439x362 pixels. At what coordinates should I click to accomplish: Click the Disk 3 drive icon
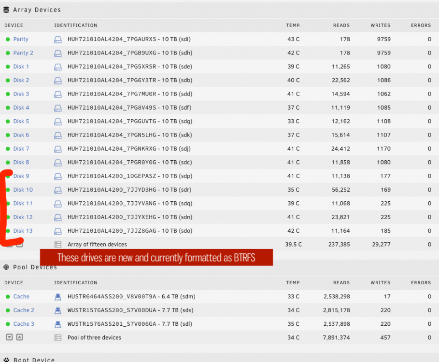pos(57,94)
